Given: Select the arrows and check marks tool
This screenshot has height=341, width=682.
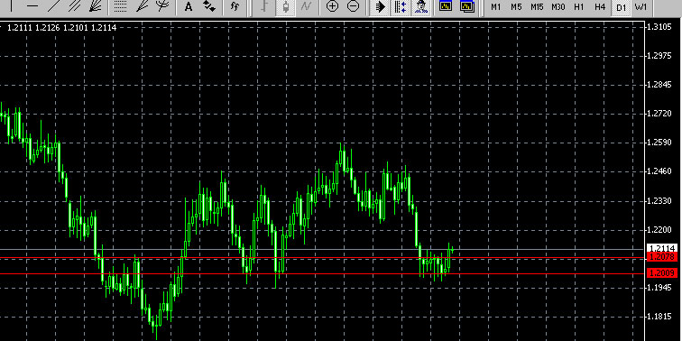Looking at the screenshot, I should (x=209, y=6).
